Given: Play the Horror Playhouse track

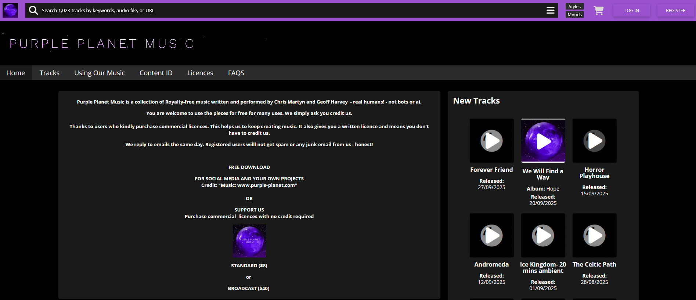Looking at the screenshot, I should (x=594, y=141).
